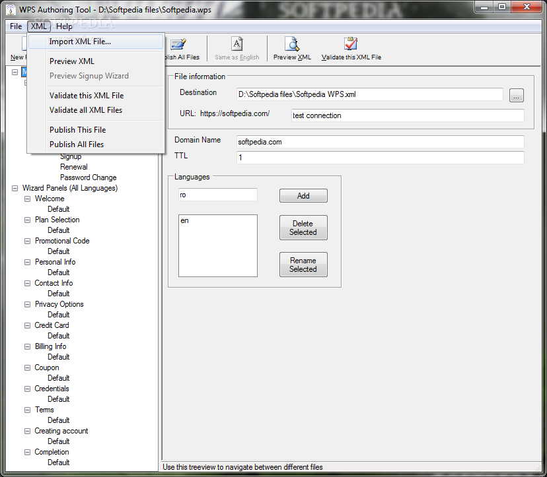Select the Creating account tree item

(61, 431)
